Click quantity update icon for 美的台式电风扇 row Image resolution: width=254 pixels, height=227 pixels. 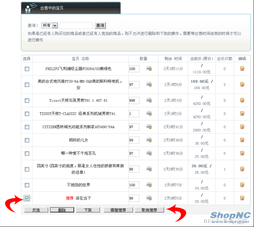tap(149, 84)
